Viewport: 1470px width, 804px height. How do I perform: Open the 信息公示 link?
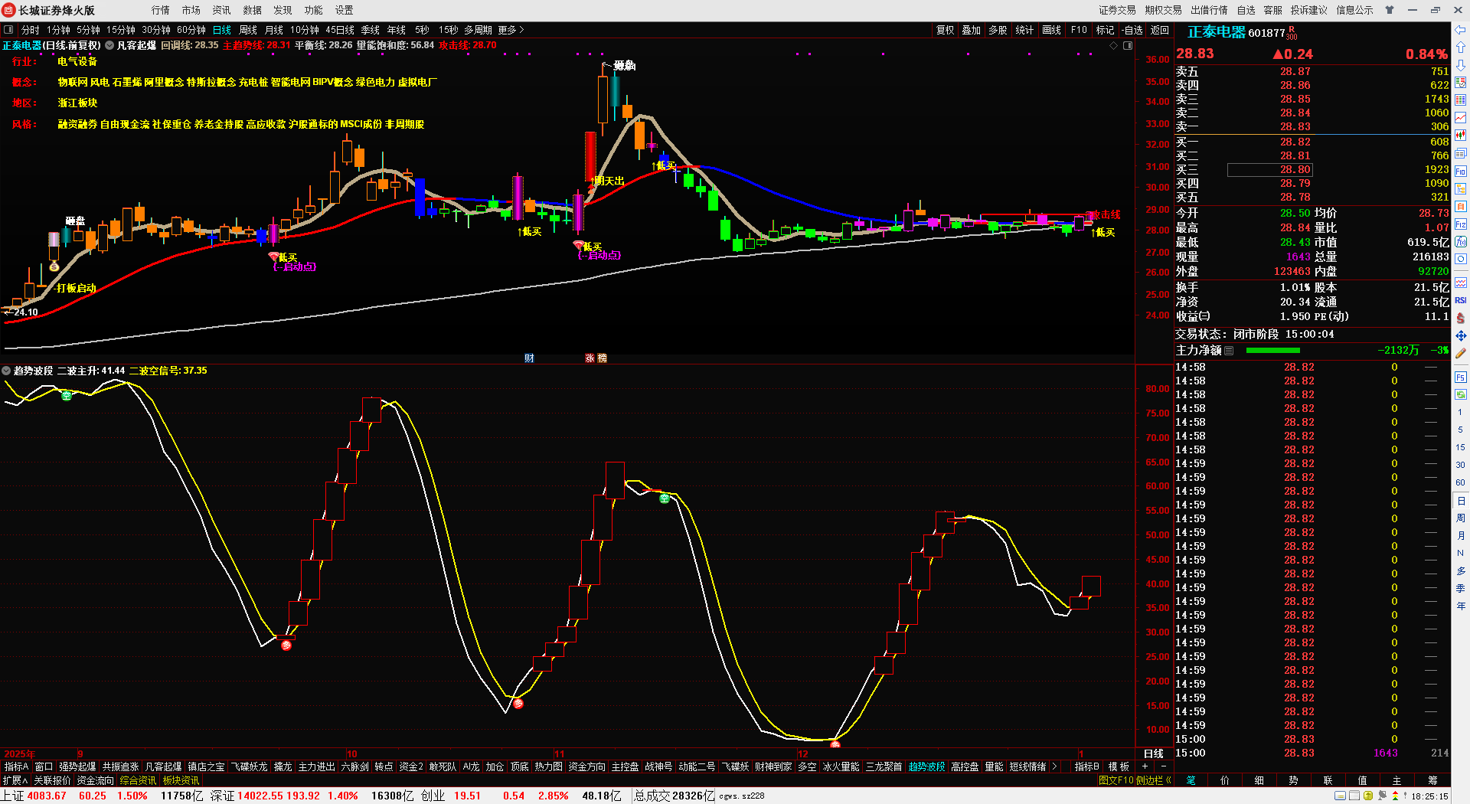pos(1354,10)
